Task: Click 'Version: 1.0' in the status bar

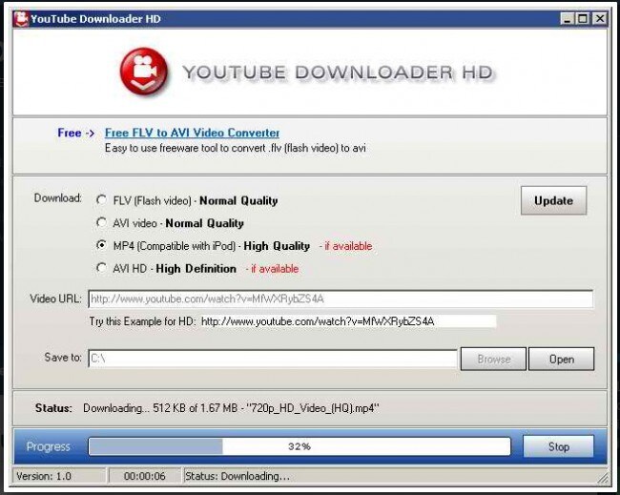Action: [x=44, y=476]
